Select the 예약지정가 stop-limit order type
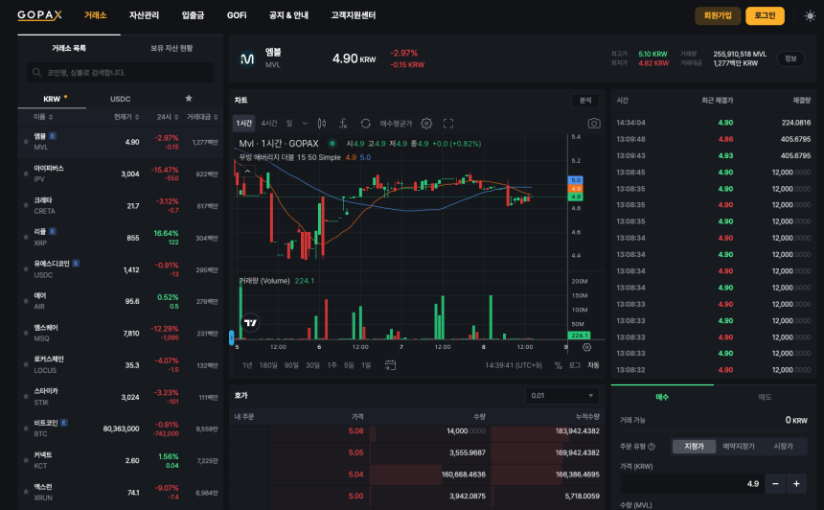This screenshot has width=824, height=510. pyautogui.click(x=739, y=447)
